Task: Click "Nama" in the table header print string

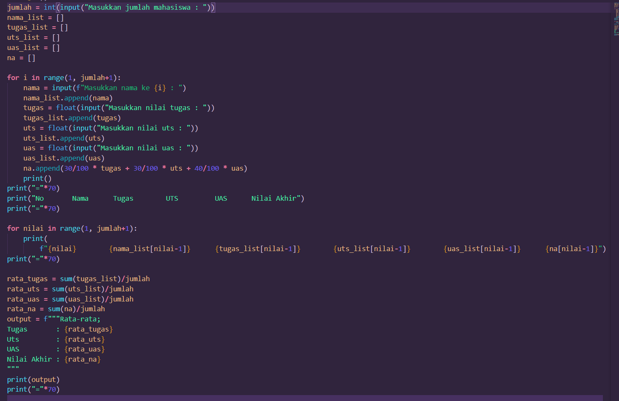Action: click(80, 199)
